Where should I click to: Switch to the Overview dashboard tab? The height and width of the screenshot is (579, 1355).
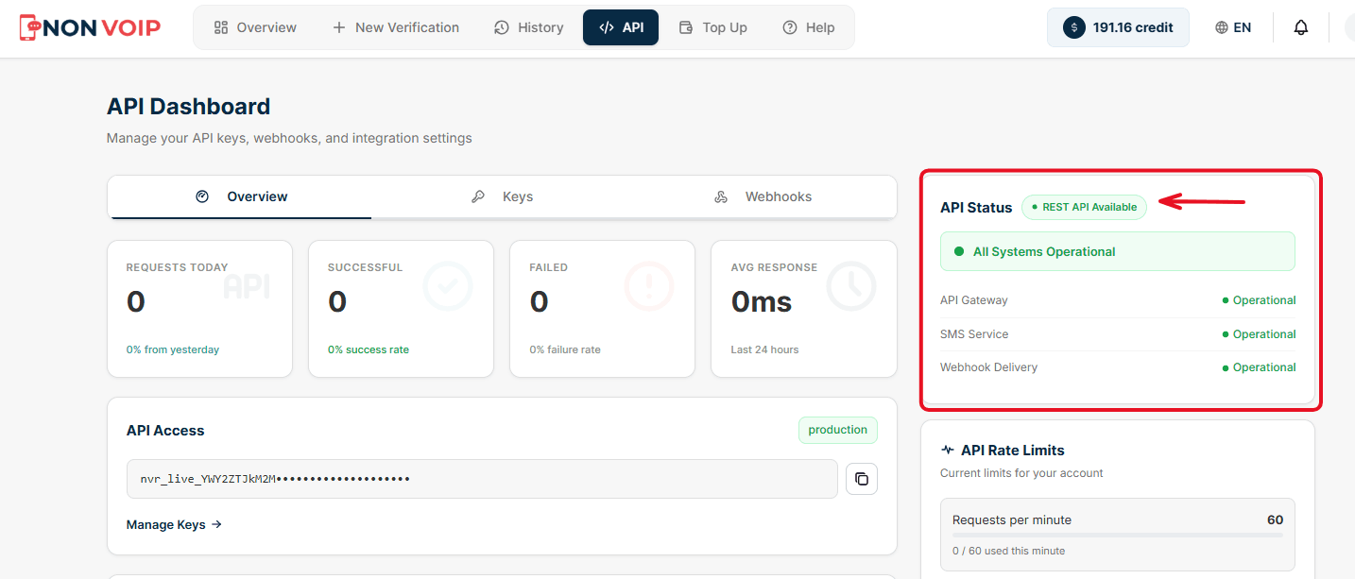click(x=240, y=196)
